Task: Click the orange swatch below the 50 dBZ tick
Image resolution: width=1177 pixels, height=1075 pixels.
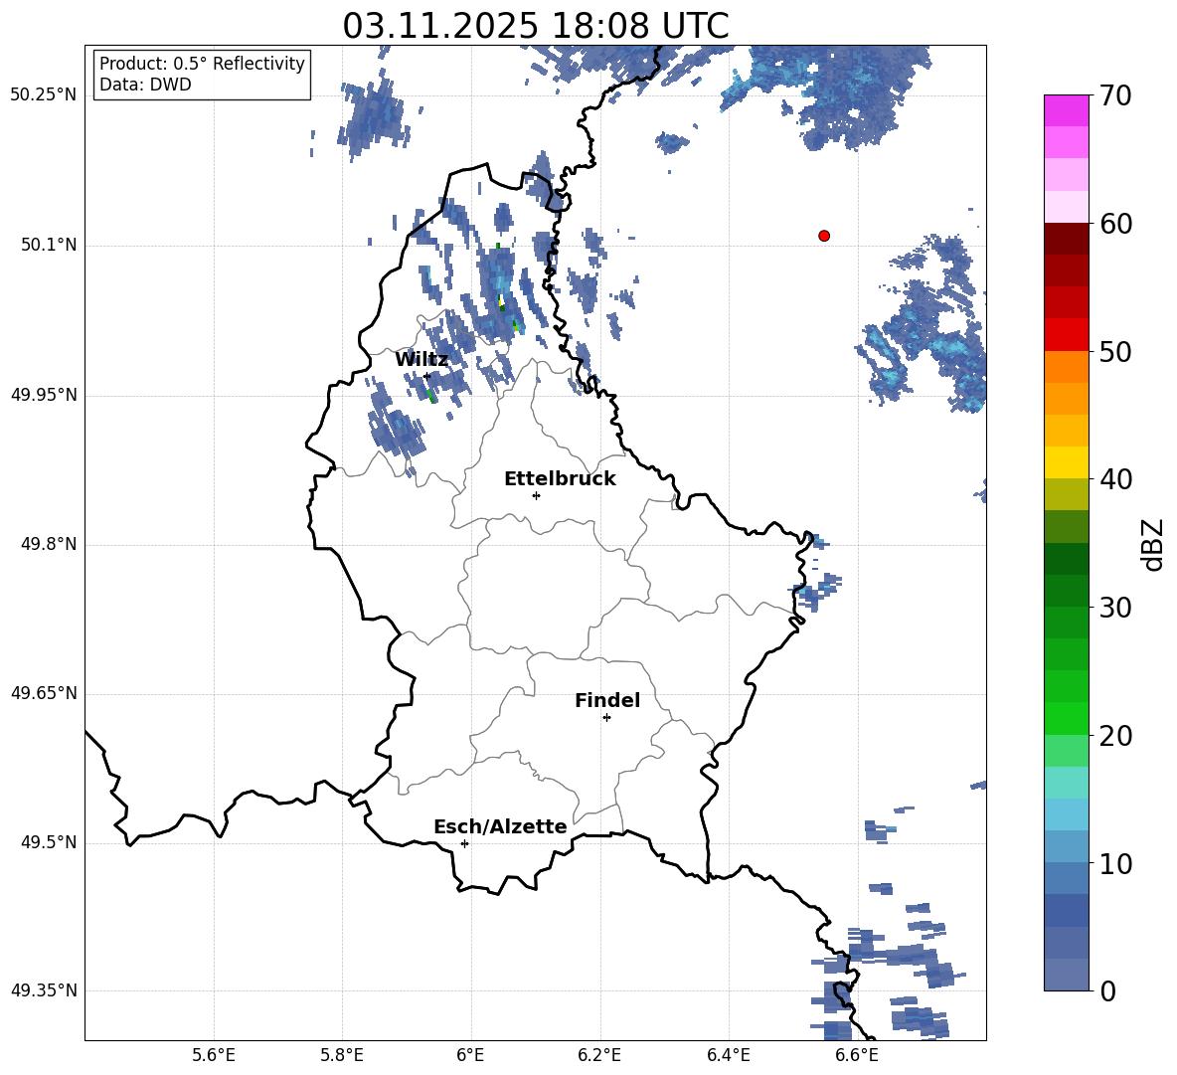Action: pyautogui.click(x=1067, y=366)
